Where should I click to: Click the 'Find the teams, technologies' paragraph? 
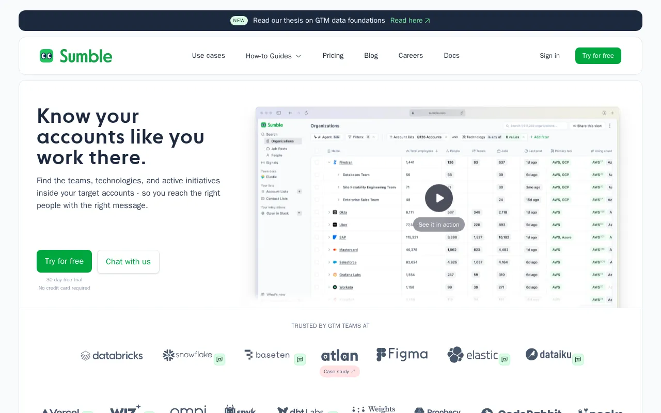point(129,193)
